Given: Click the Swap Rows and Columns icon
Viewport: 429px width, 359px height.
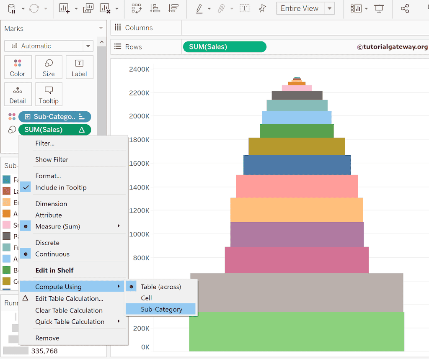Looking at the screenshot, I should click(x=136, y=8).
